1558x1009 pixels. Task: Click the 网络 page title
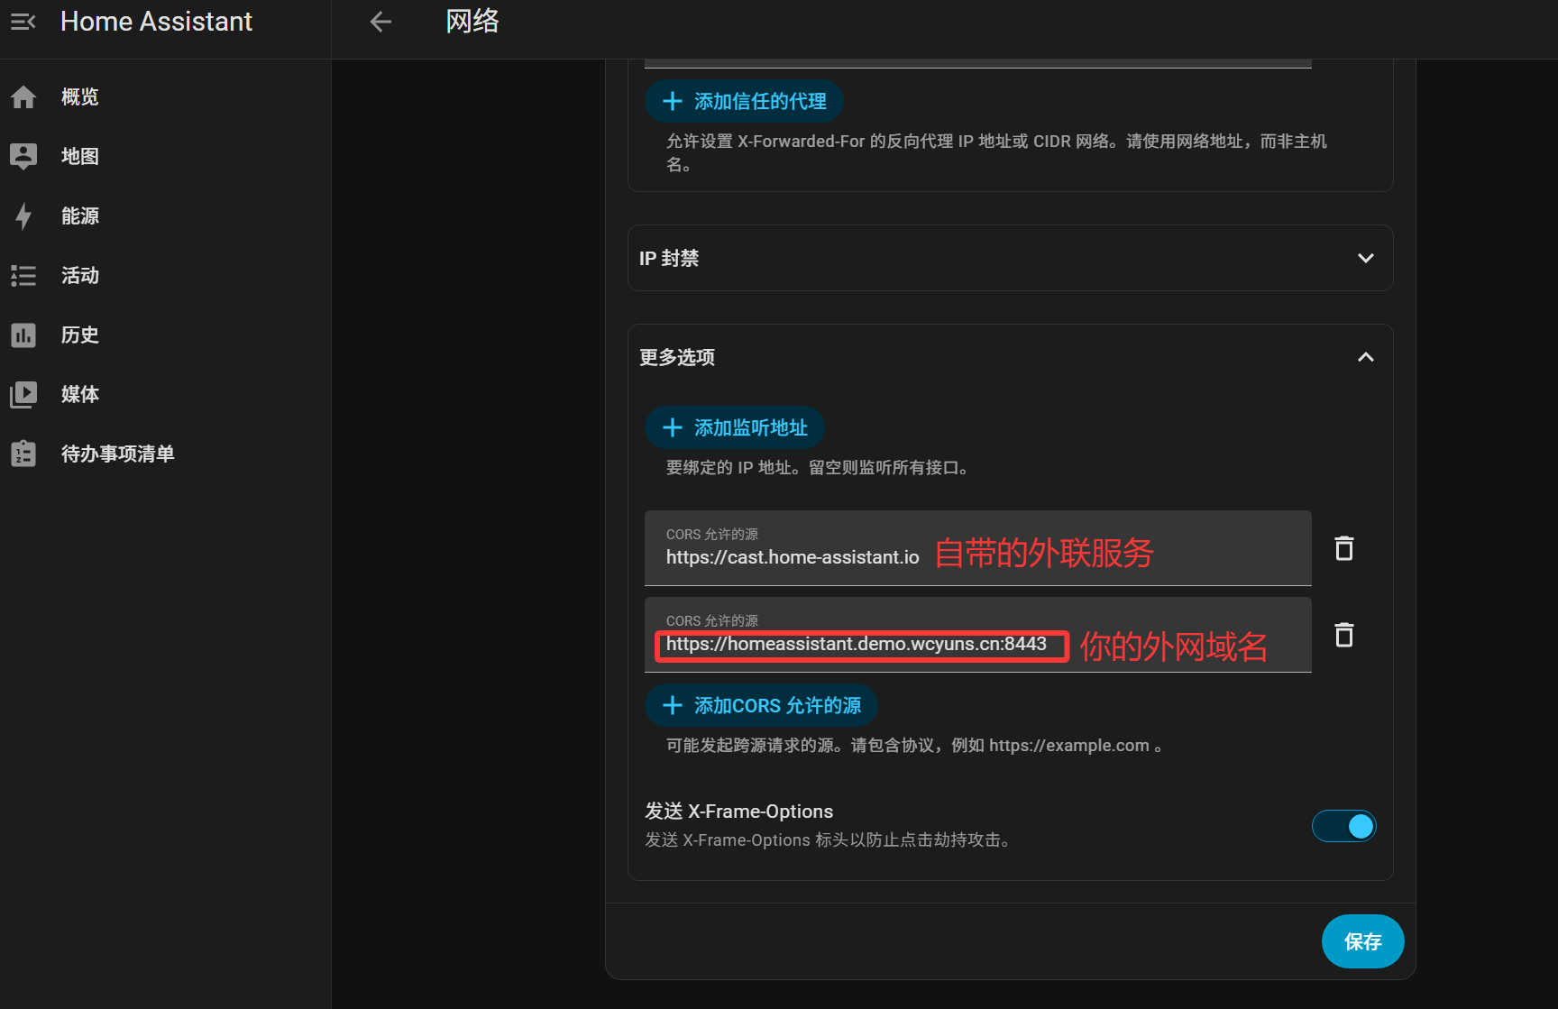(472, 21)
